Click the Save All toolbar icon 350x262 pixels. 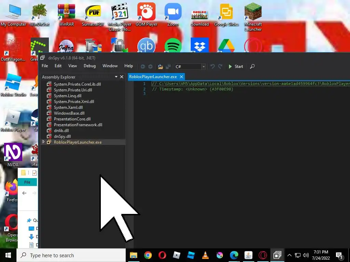[168, 67]
